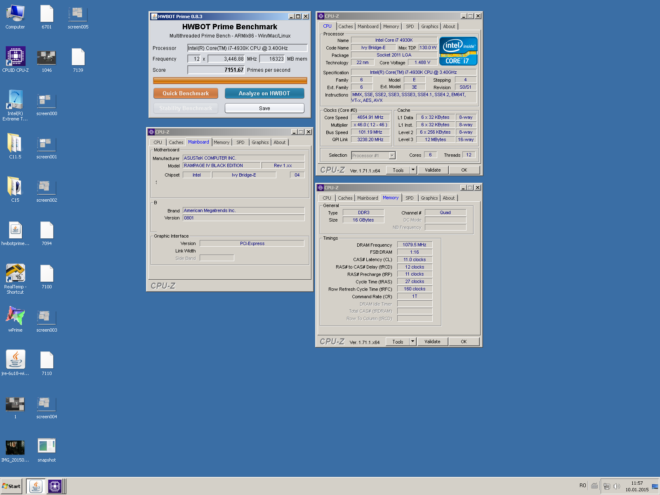
Task: Click the Save button in HWBOT Prime
Action: pyautogui.click(x=264, y=108)
